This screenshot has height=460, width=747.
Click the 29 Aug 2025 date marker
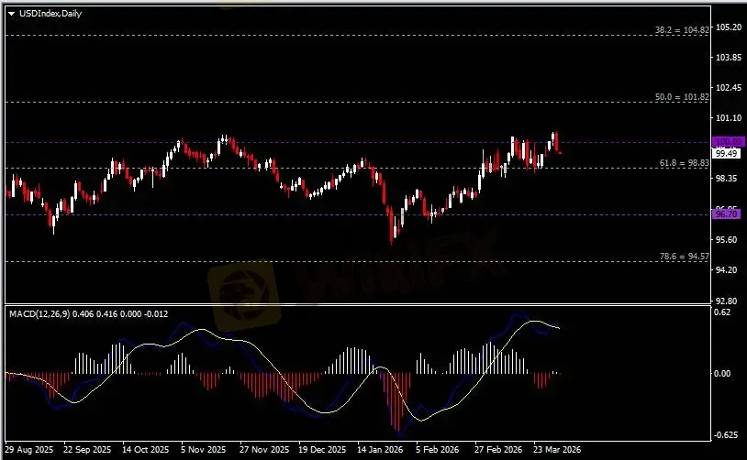tap(29, 451)
